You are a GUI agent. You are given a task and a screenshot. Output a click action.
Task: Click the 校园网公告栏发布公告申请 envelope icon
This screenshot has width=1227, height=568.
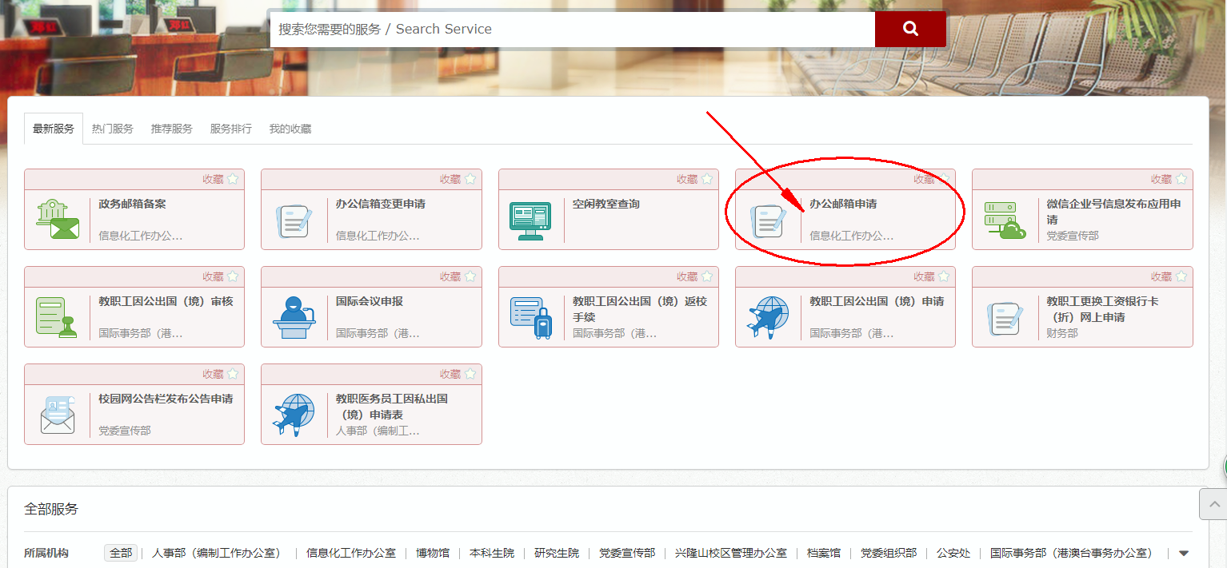tap(57, 415)
